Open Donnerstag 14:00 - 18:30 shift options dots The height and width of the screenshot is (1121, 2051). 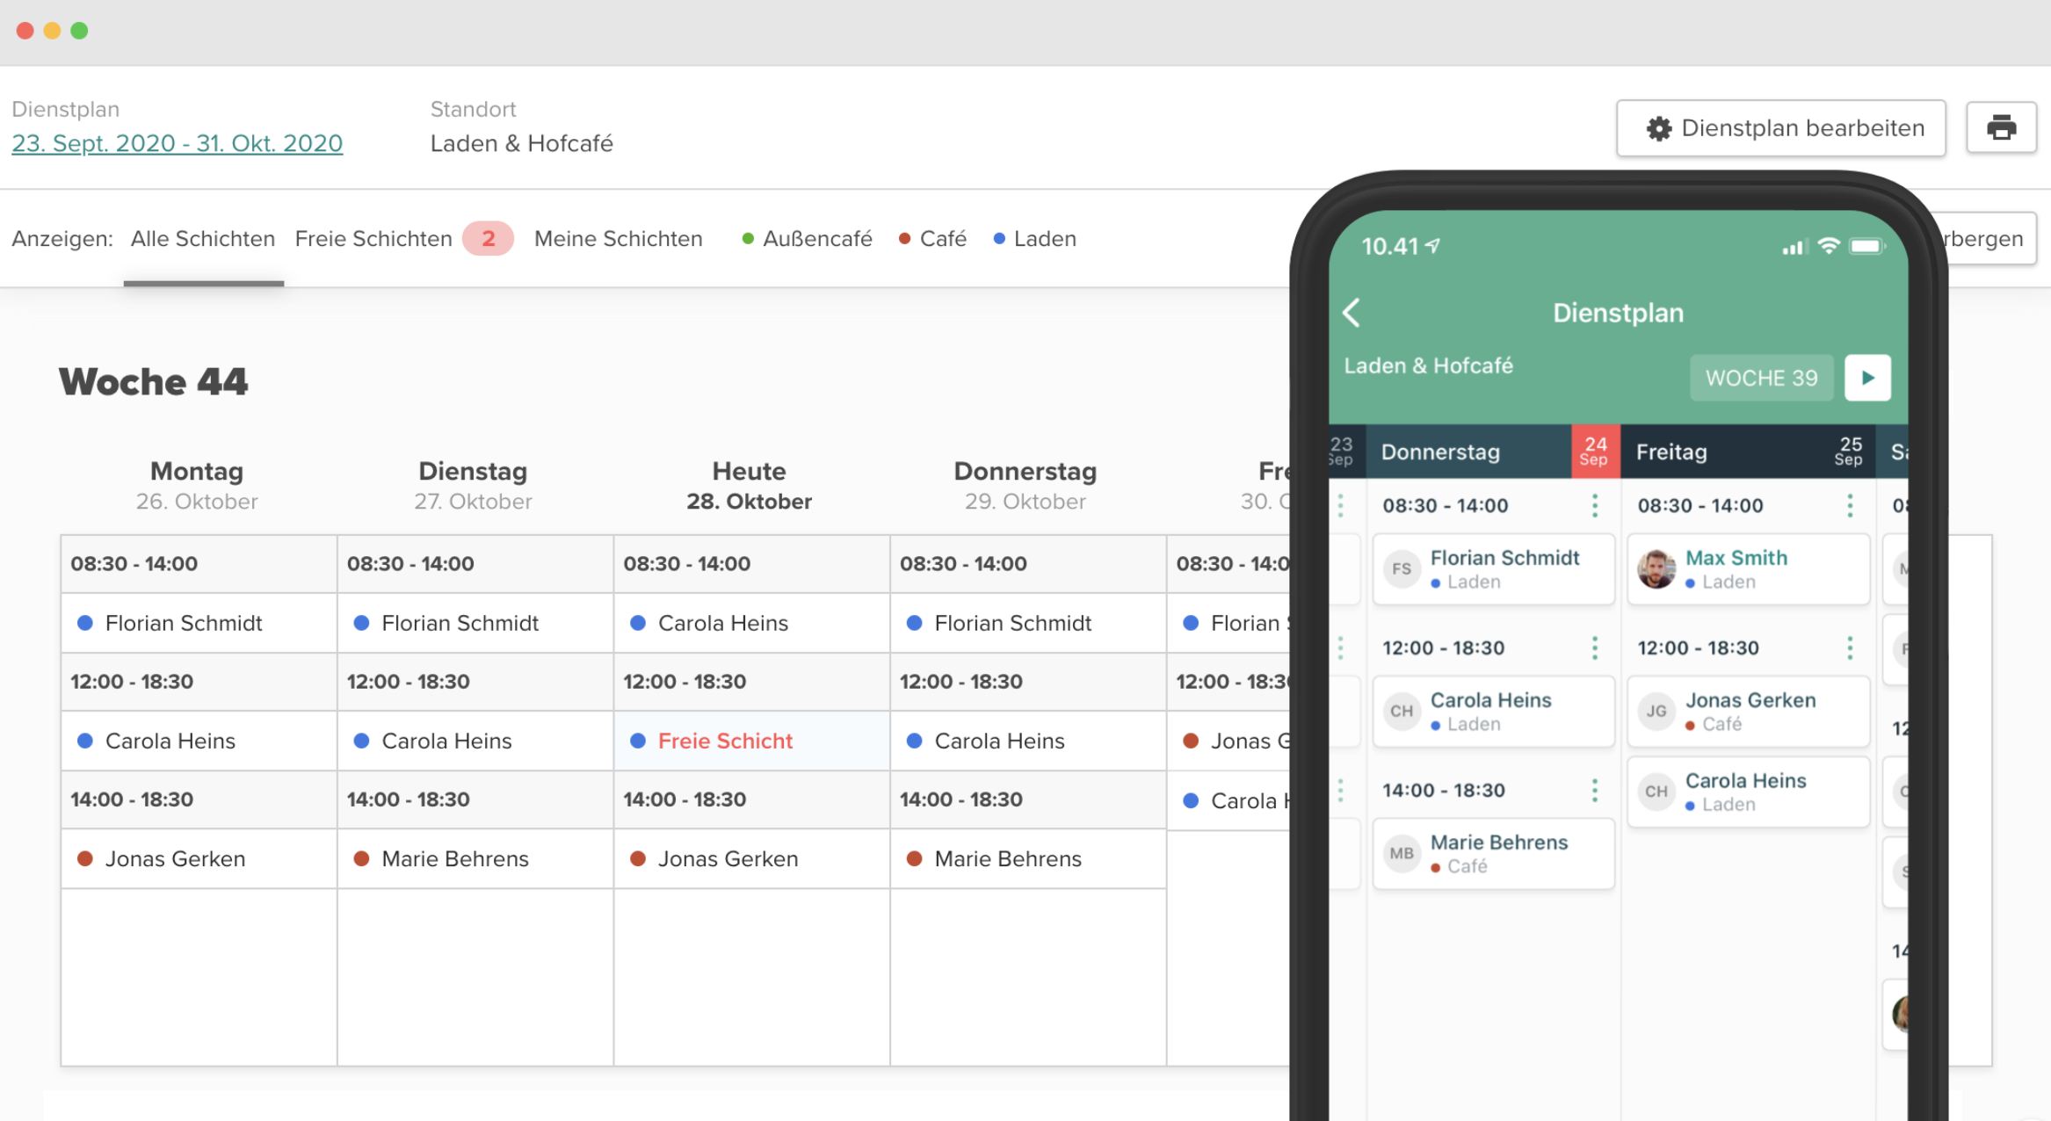point(1594,791)
